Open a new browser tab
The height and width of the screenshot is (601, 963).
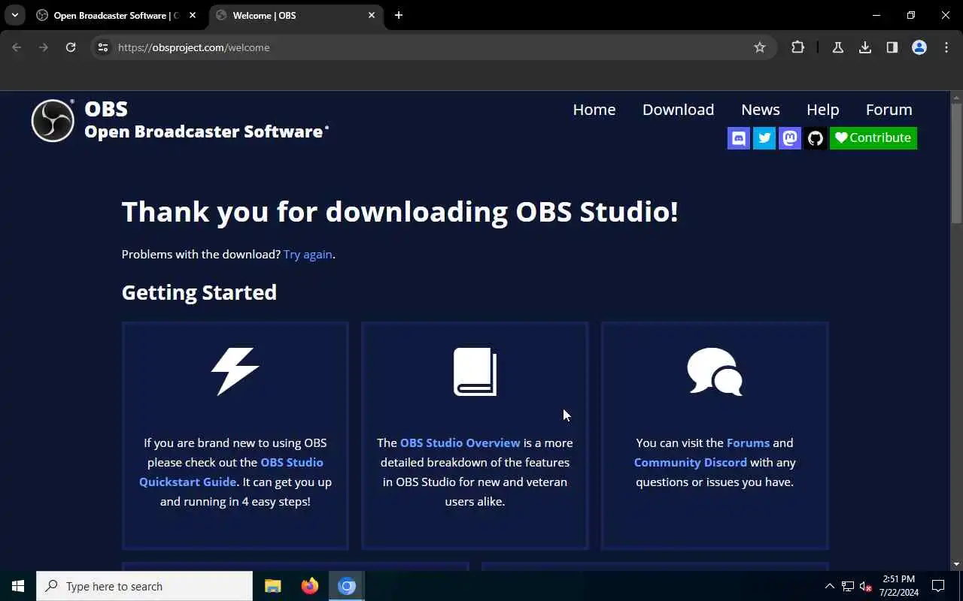tap(399, 15)
